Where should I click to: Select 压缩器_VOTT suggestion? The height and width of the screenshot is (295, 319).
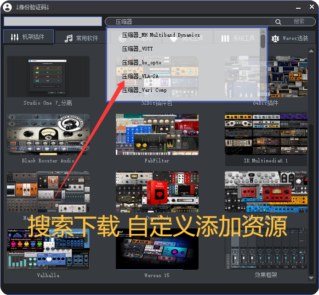pyautogui.click(x=137, y=49)
